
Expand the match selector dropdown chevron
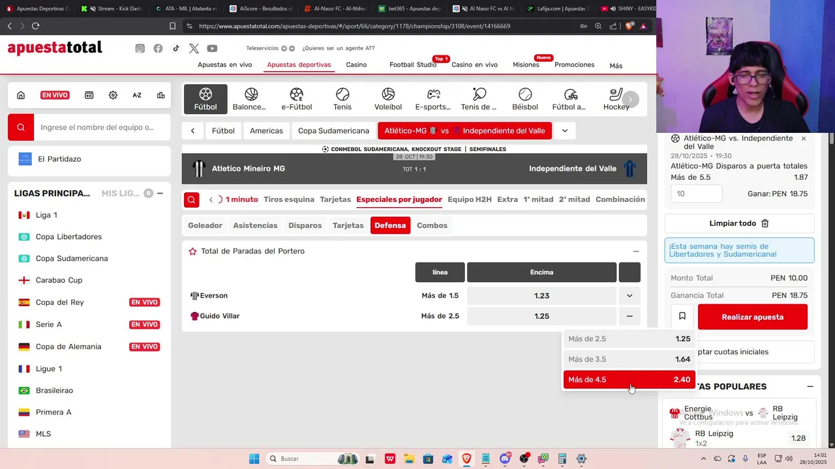click(565, 131)
